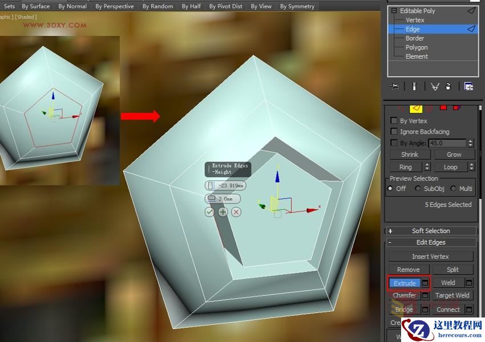Collapse the Edit Edges rollout
This screenshot has width=485, height=342.
point(431,242)
